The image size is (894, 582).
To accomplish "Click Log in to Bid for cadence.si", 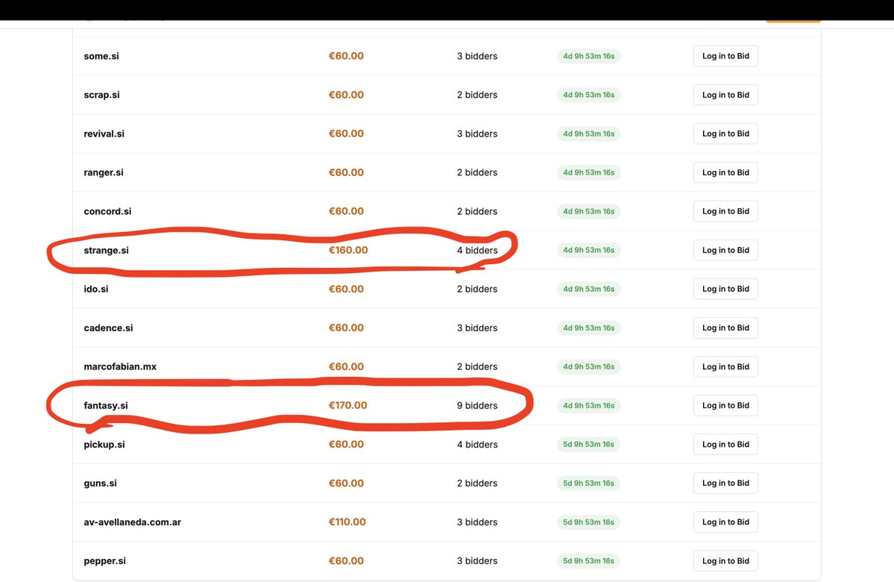I will (725, 328).
